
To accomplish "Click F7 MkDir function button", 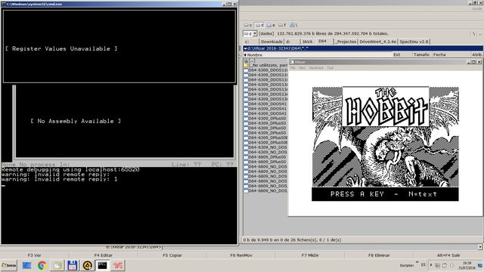I will pyautogui.click(x=310, y=255).
